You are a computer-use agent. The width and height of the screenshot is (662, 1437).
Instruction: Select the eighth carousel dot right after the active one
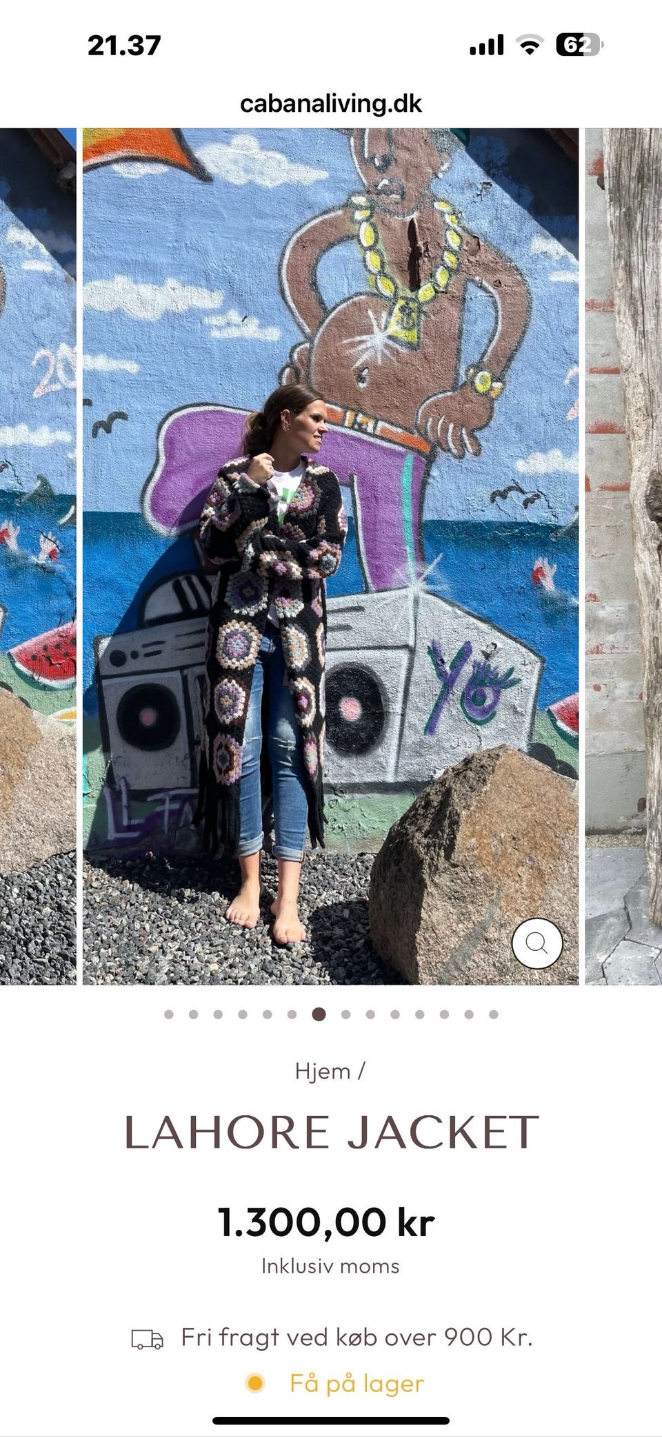tap(346, 1014)
